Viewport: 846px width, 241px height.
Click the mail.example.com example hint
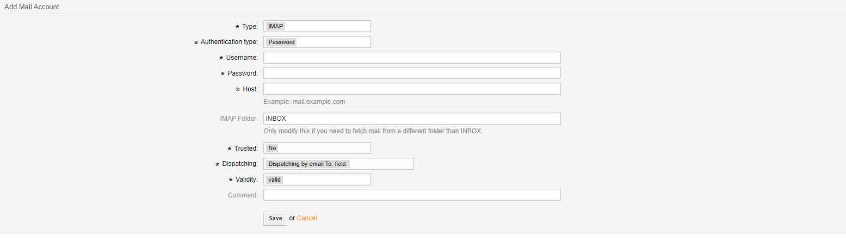pos(304,102)
